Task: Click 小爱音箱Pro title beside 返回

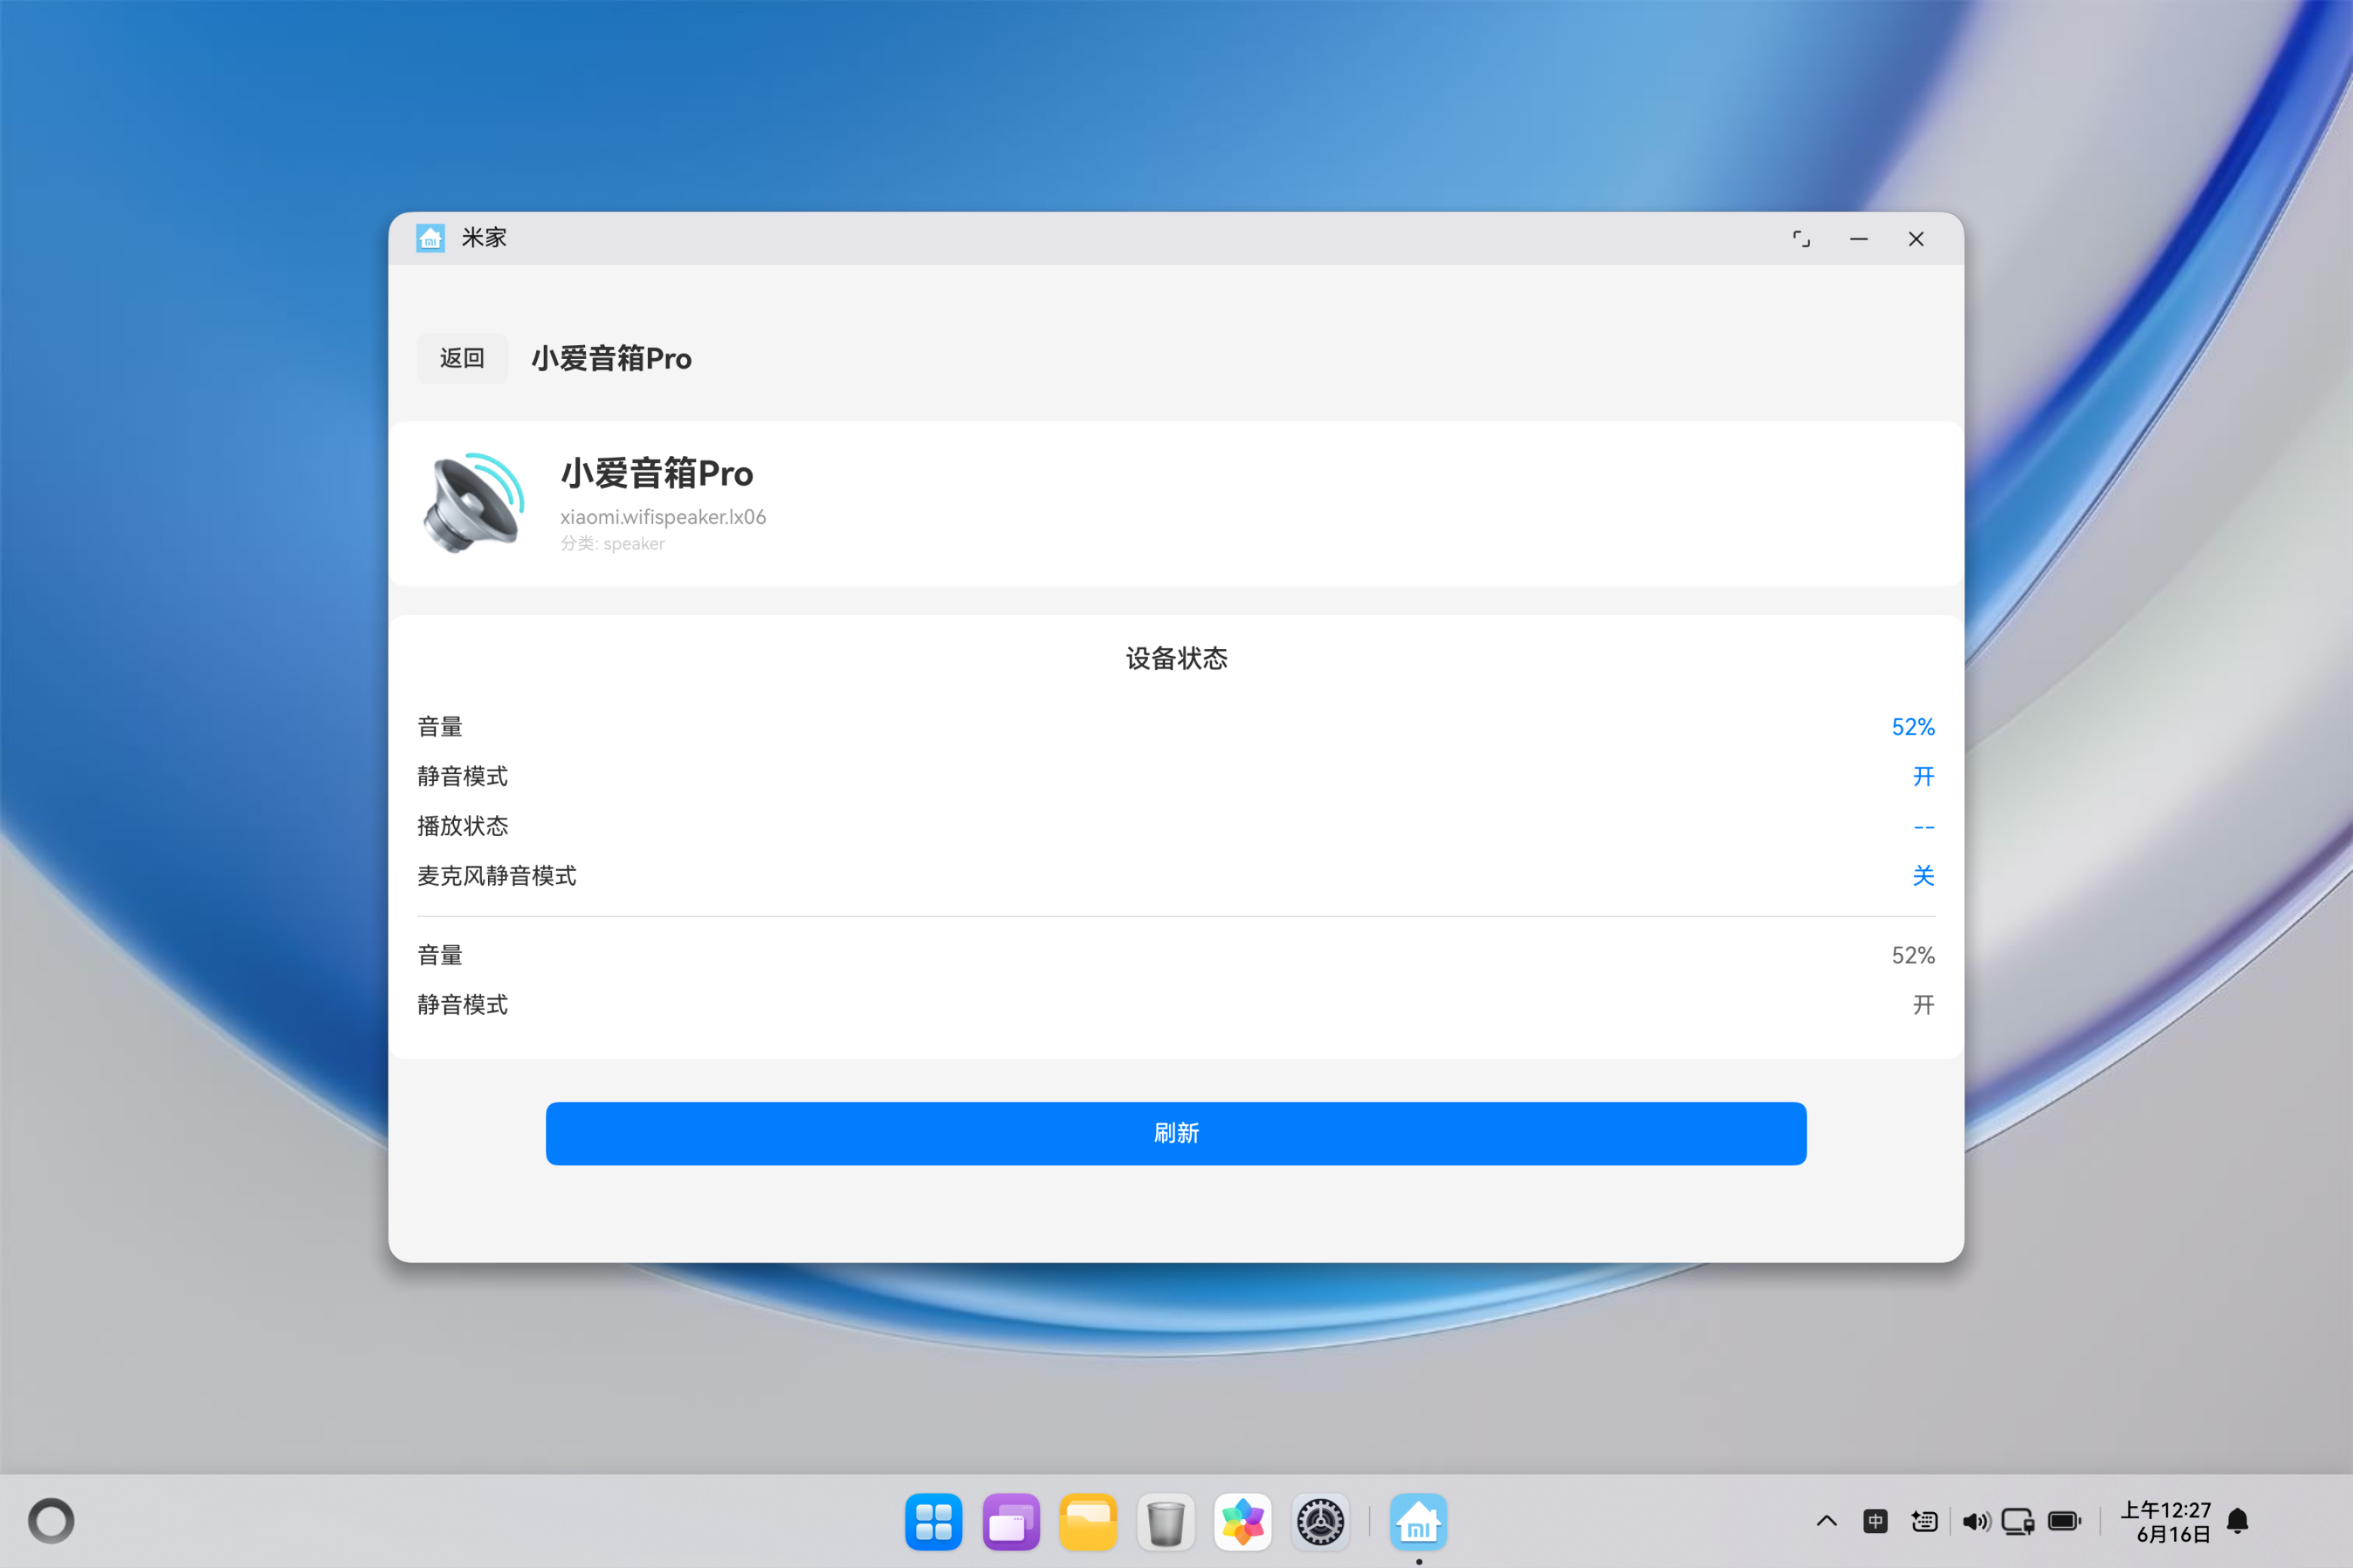Action: click(x=612, y=358)
